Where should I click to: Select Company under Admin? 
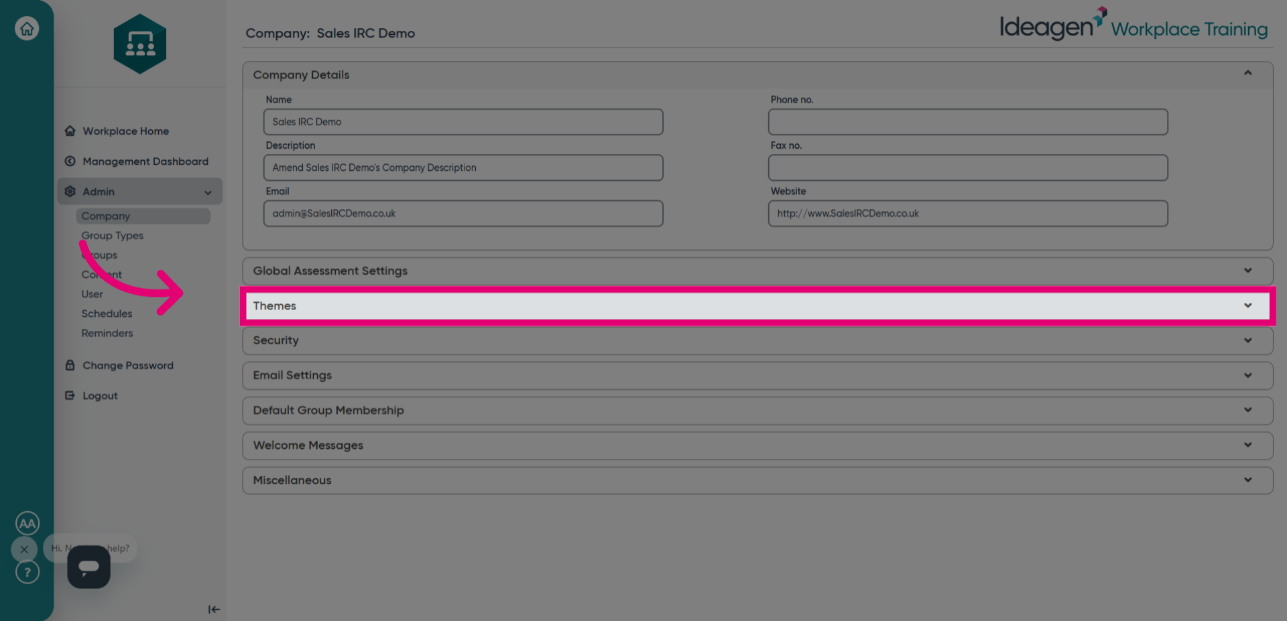pyautogui.click(x=143, y=216)
